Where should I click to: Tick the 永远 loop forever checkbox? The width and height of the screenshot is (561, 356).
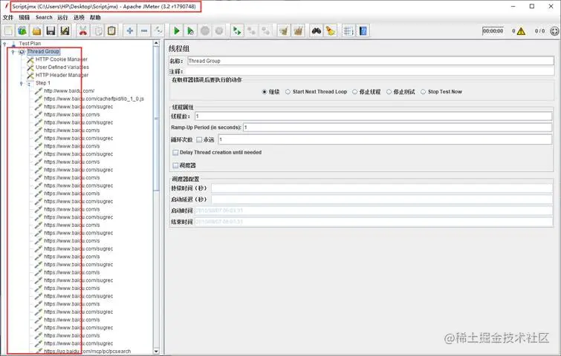click(199, 139)
